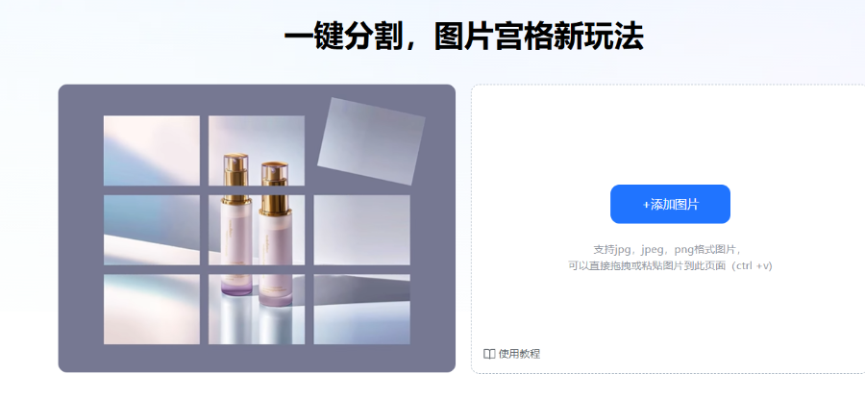Select the bottom-right grid tile
Image resolution: width=865 pixels, height=399 pixels.
(x=362, y=309)
